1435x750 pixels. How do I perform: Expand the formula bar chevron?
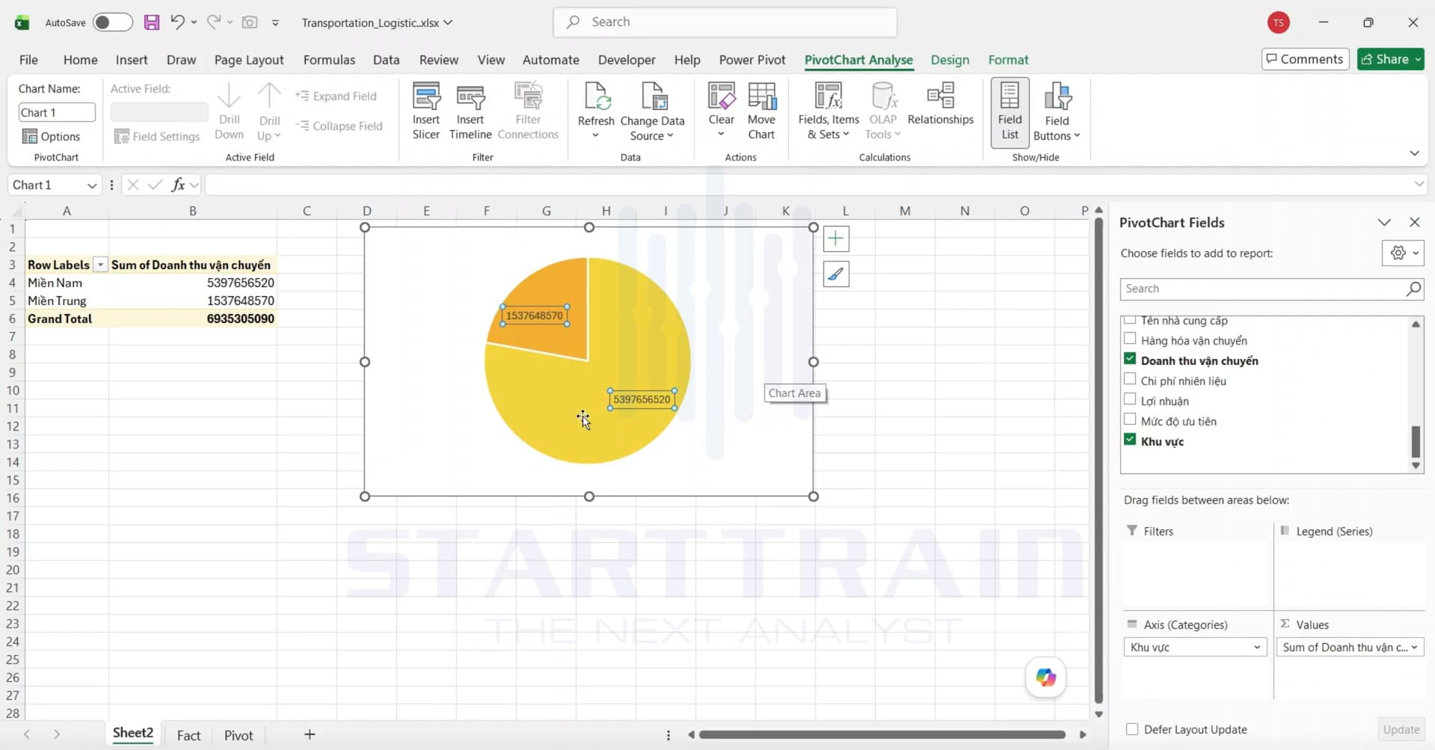[x=1419, y=184]
